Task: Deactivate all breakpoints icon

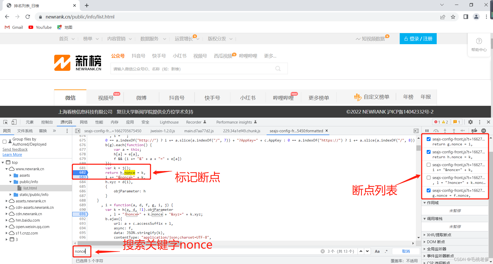Action: click(x=474, y=131)
